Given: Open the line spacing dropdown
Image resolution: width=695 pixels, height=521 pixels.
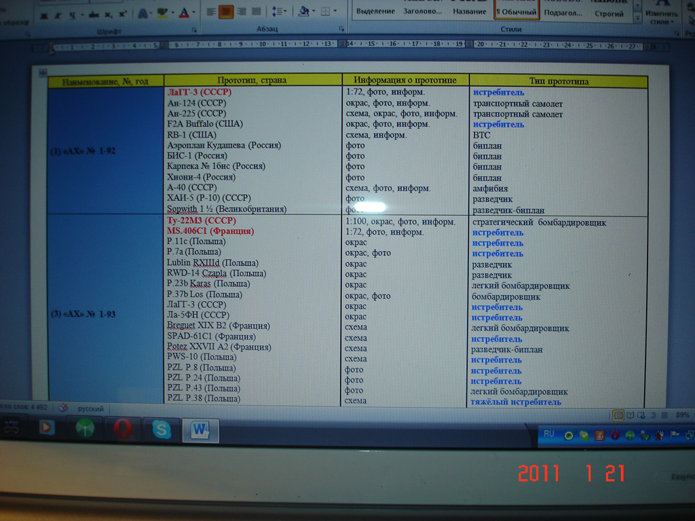Looking at the screenshot, I should pyautogui.click(x=278, y=12).
